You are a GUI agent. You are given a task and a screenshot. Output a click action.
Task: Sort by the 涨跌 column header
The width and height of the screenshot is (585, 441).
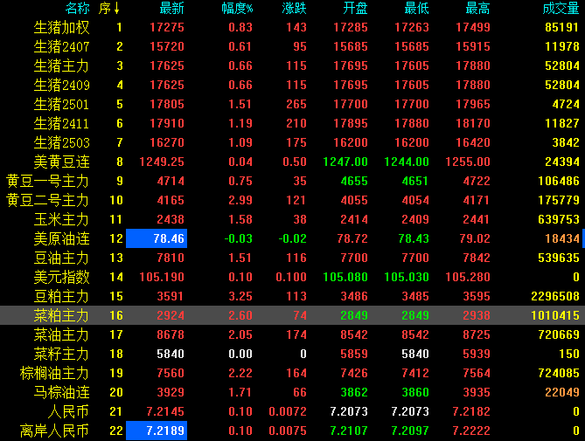[294, 8]
